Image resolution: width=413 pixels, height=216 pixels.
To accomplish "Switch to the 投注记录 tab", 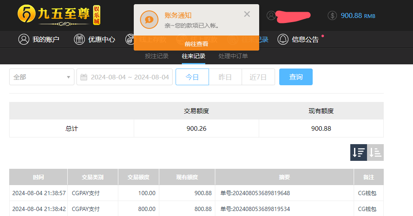I will click(x=157, y=56).
